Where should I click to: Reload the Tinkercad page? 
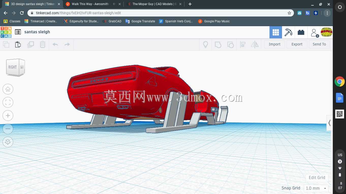pos(22,13)
